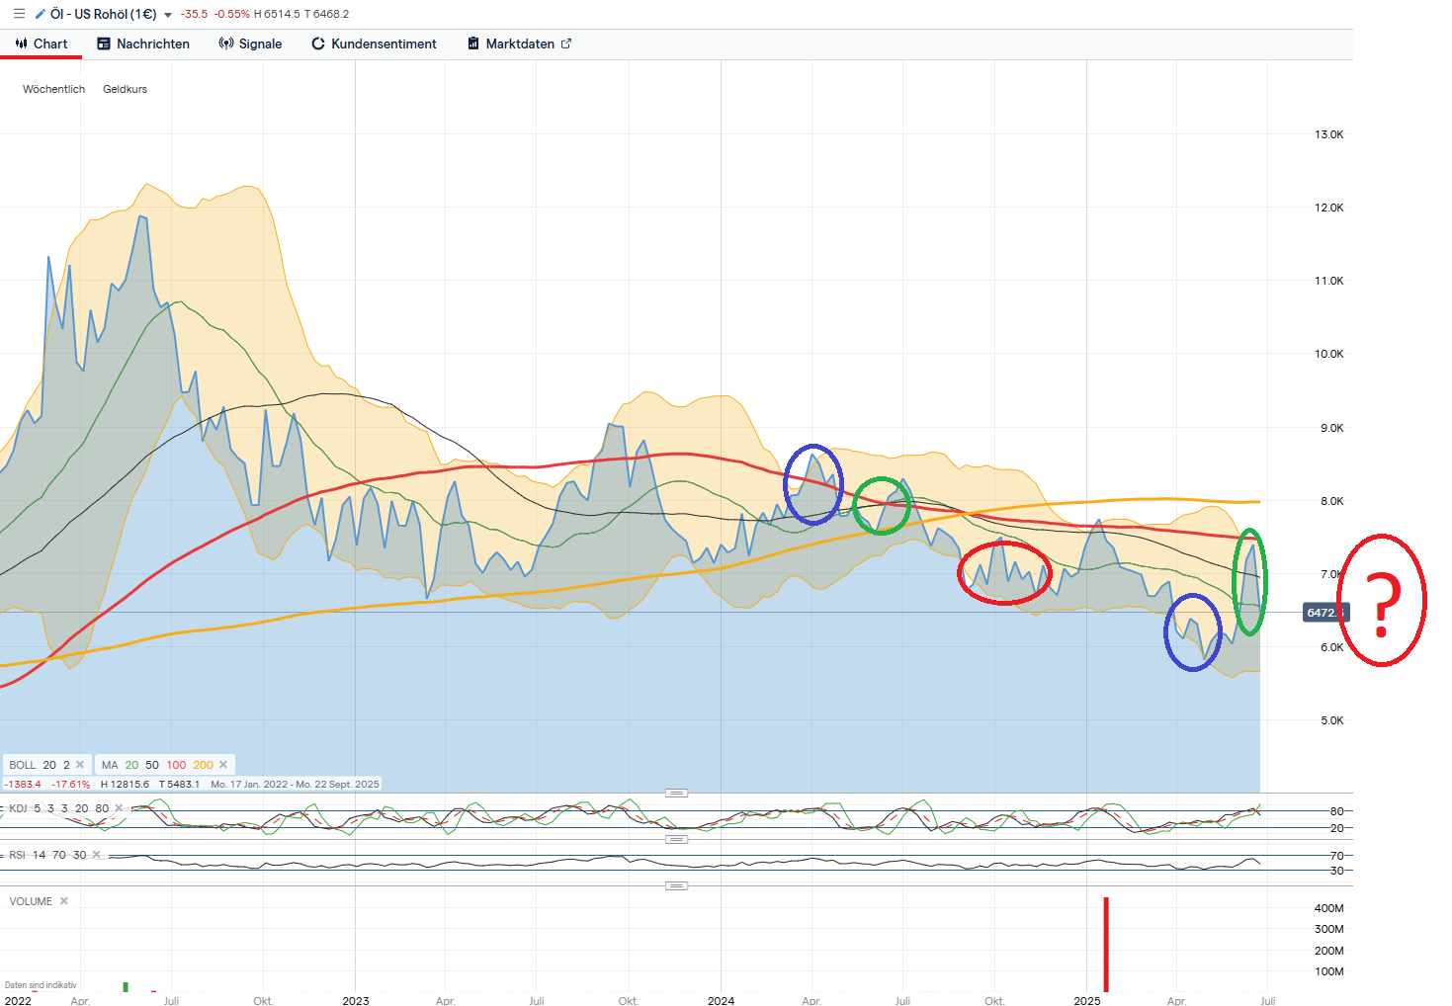Click the green MA 20 period value
This screenshot has height=1006, width=1452.
[131, 765]
